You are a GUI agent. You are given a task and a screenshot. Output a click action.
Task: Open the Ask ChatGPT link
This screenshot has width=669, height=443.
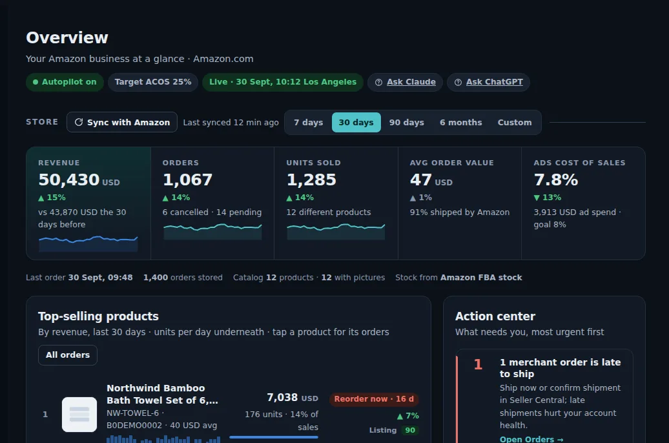(494, 82)
